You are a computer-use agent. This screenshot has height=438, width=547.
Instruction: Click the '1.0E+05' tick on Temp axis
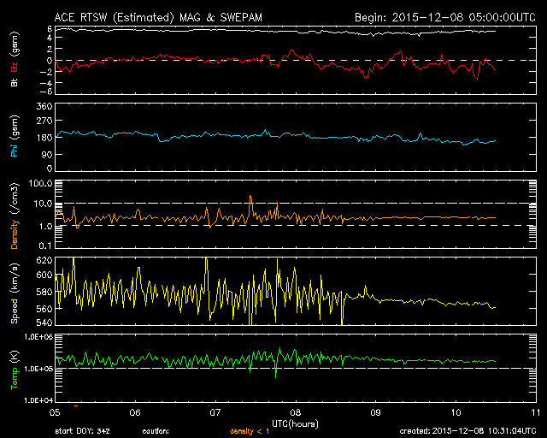pos(38,369)
